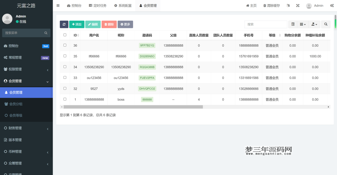Click the 元富之路 site title
Image resolution: width=337 pixels, height=175 pixels.
(x=26, y=6)
